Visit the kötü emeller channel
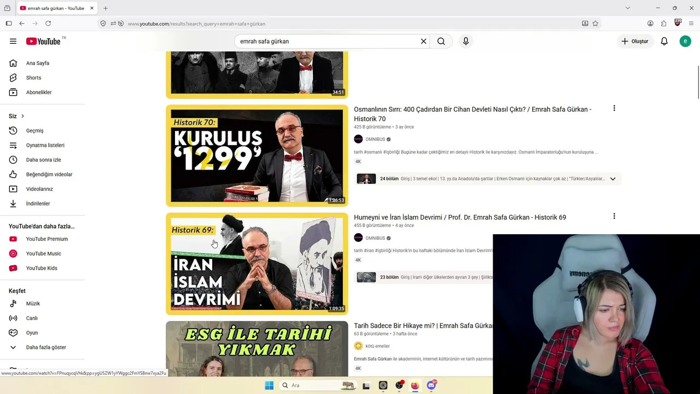The image size is (700, 394). click(x=377, y=346)
